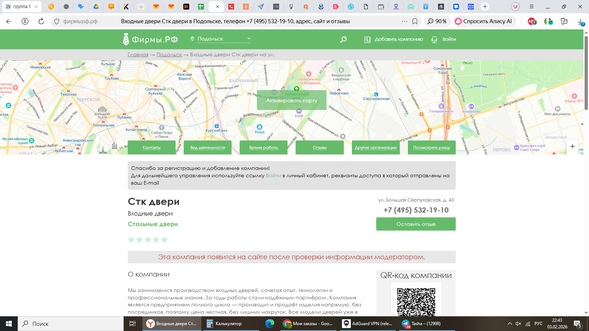Open the Отзывы section tab
589x331 pixels.
tap(320, 147)
